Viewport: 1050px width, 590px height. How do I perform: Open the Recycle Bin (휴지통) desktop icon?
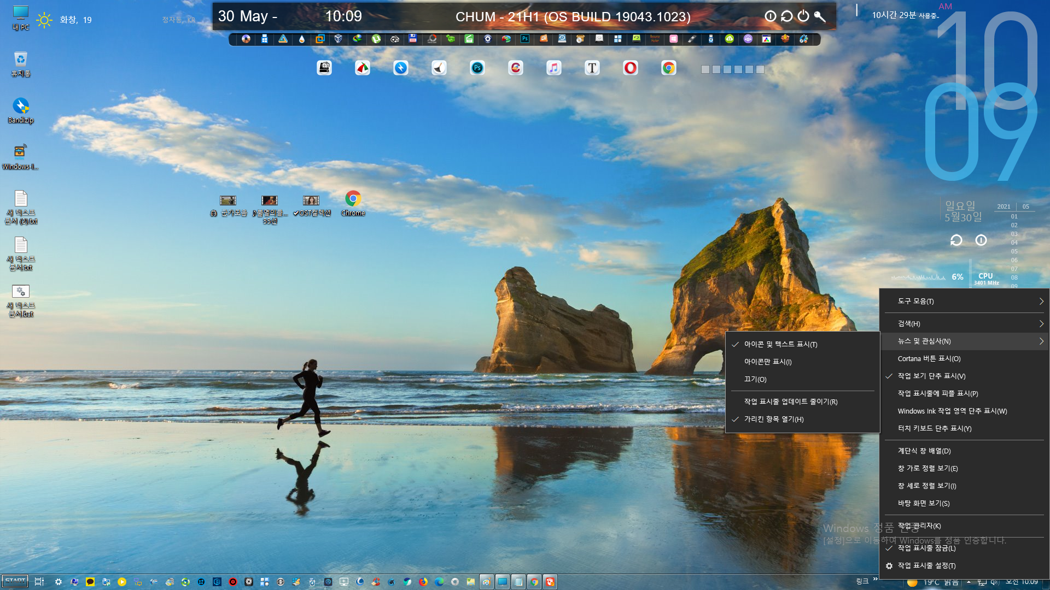coord(21,64)
